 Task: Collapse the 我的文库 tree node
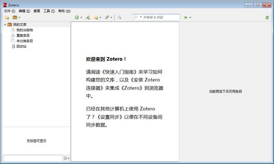pyautogui.click(x=5, y=25)
